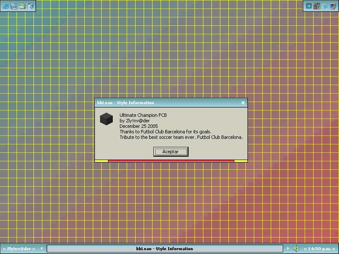Open My Computer icon in top bar
The image size is (339, 254).
pos(14,6)
